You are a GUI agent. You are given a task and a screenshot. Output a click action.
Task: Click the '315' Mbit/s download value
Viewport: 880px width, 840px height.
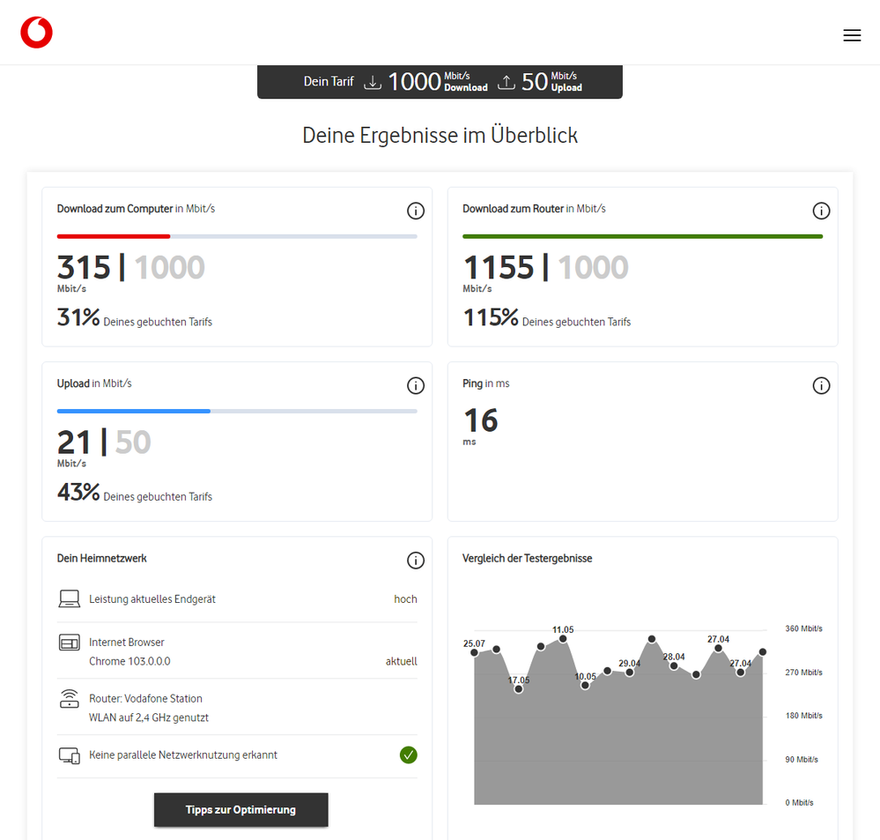[84, 267]
